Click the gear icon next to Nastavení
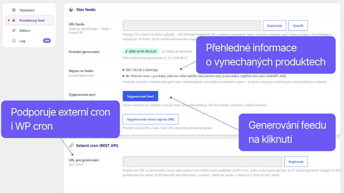 tap(14, 10)
